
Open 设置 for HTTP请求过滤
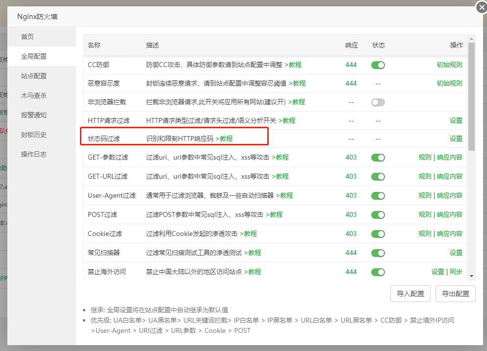[x=456, y=120]
